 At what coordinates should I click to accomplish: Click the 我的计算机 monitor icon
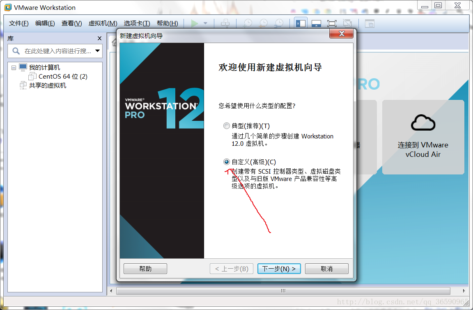pos(23,67)
